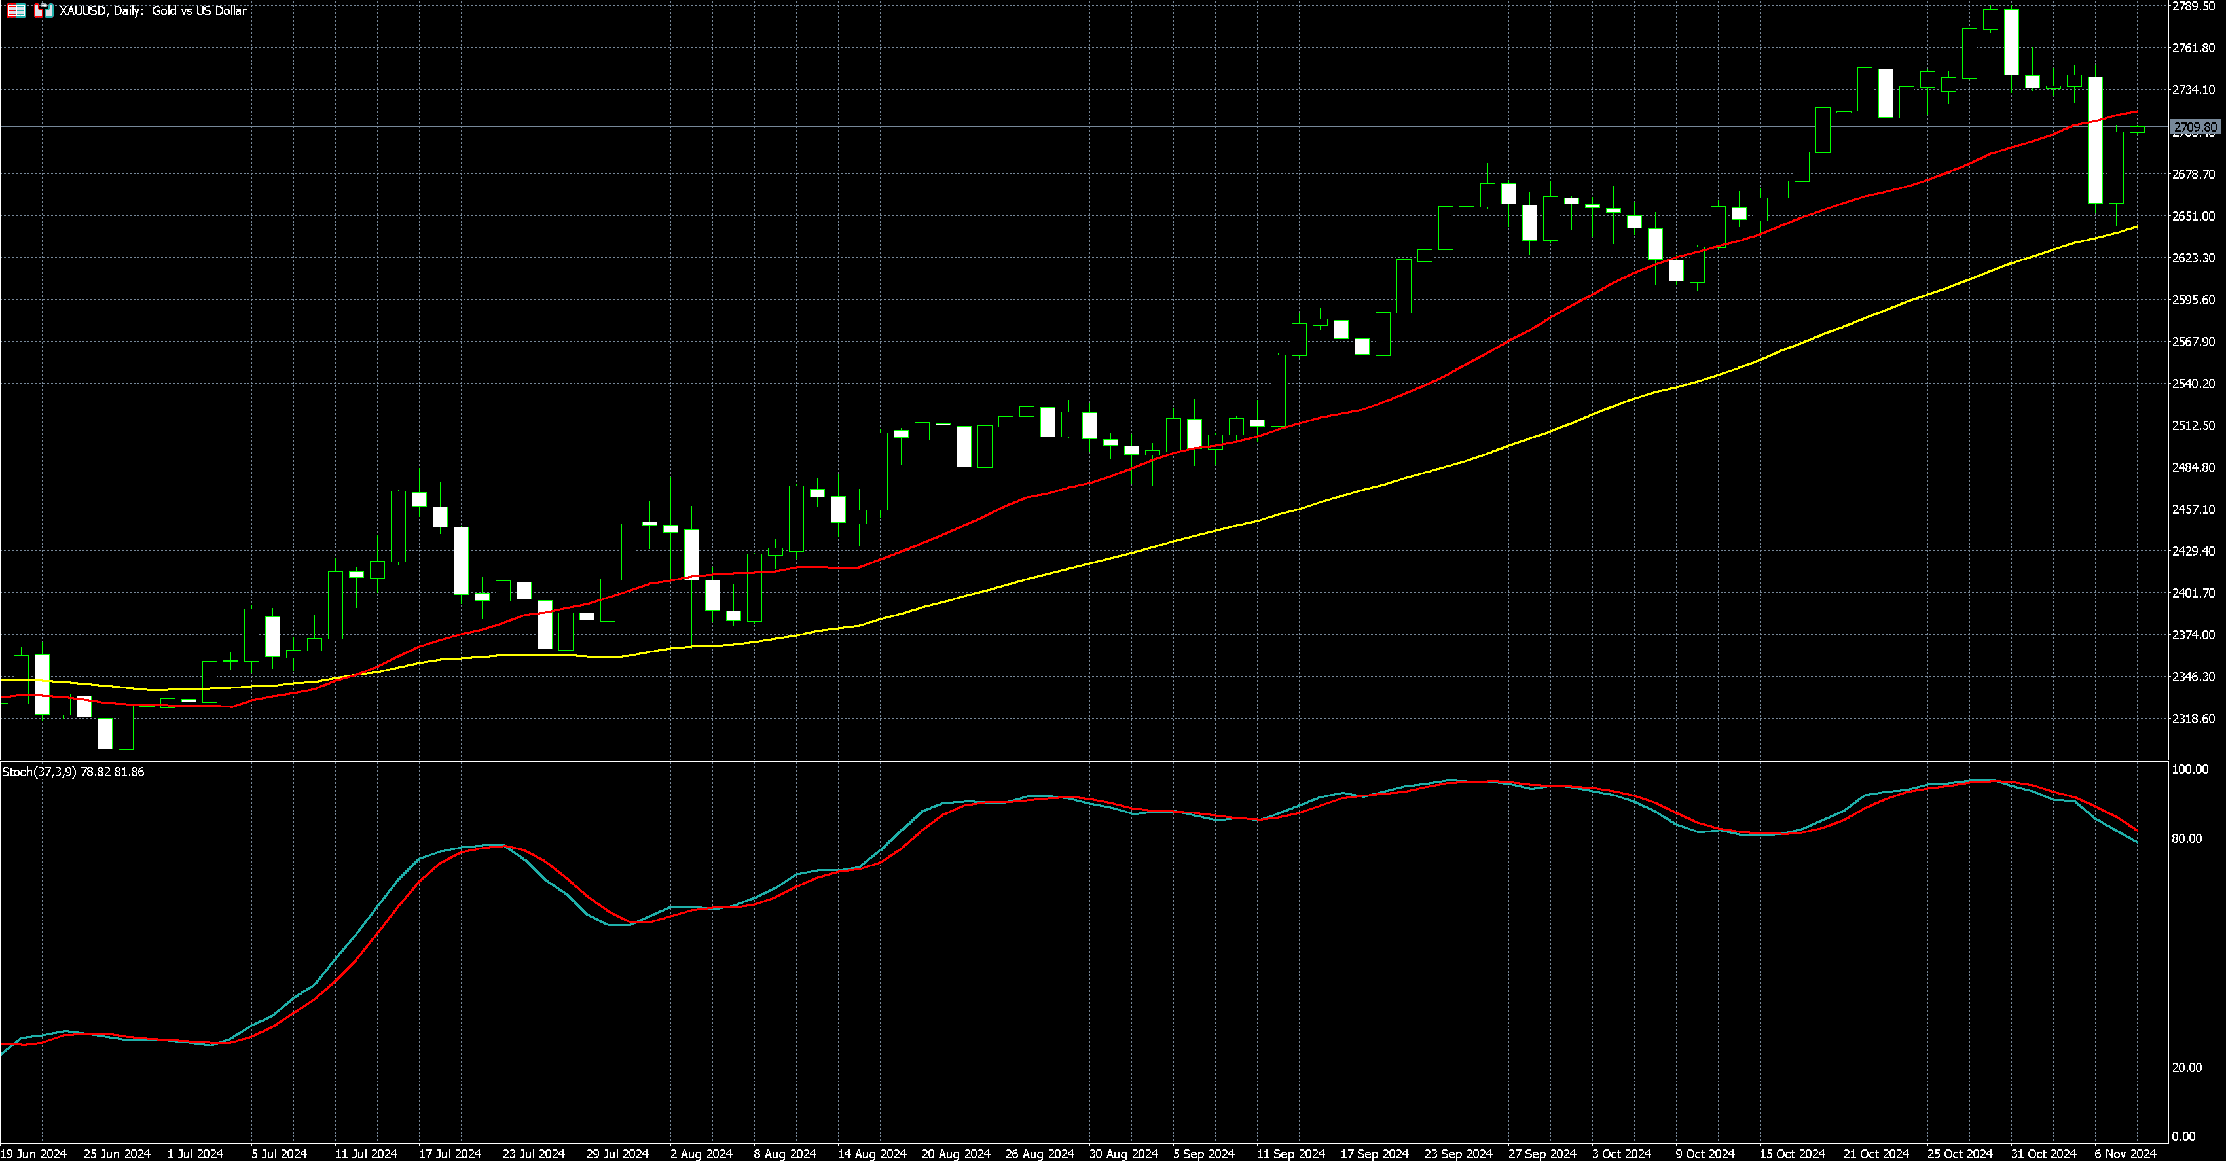This screenshot has width=2226, height=1161.
Task: Click the separator between chart and Stochastic window
Action: (1080, 760)
